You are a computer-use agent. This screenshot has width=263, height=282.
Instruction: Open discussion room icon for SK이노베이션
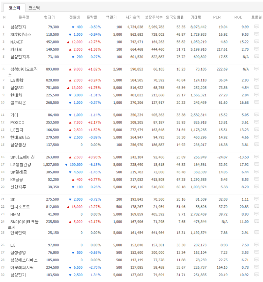[x=256, y=157]
